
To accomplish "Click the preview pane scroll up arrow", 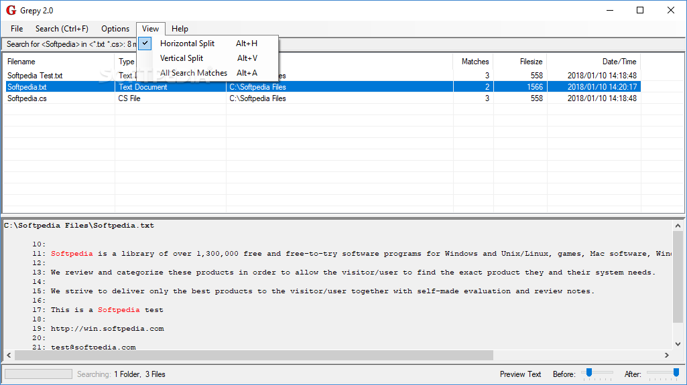I will (x=678, y=226).
